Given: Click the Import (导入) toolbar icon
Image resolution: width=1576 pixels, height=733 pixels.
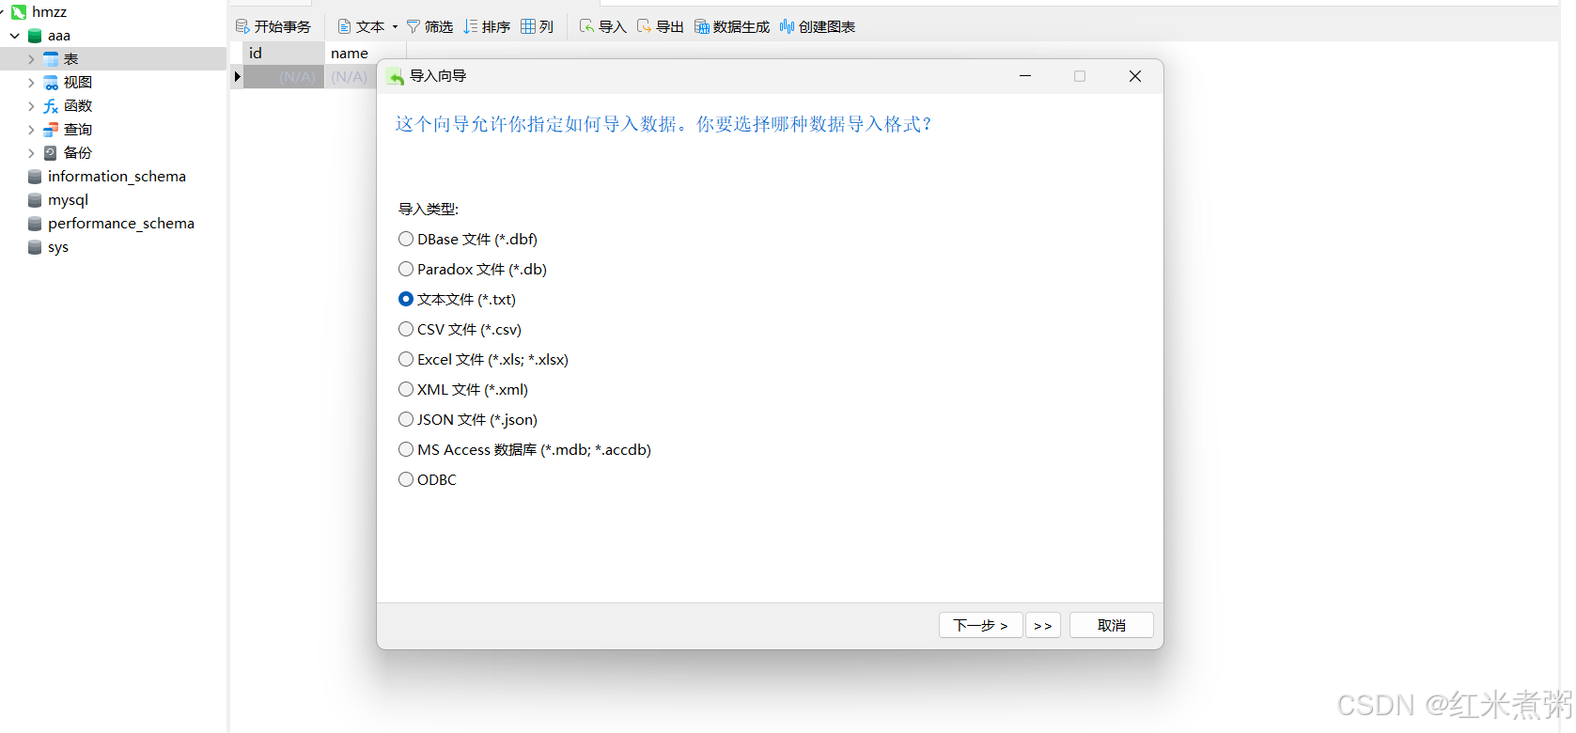Looking at the screenshot, I should [x=587, y=26].
